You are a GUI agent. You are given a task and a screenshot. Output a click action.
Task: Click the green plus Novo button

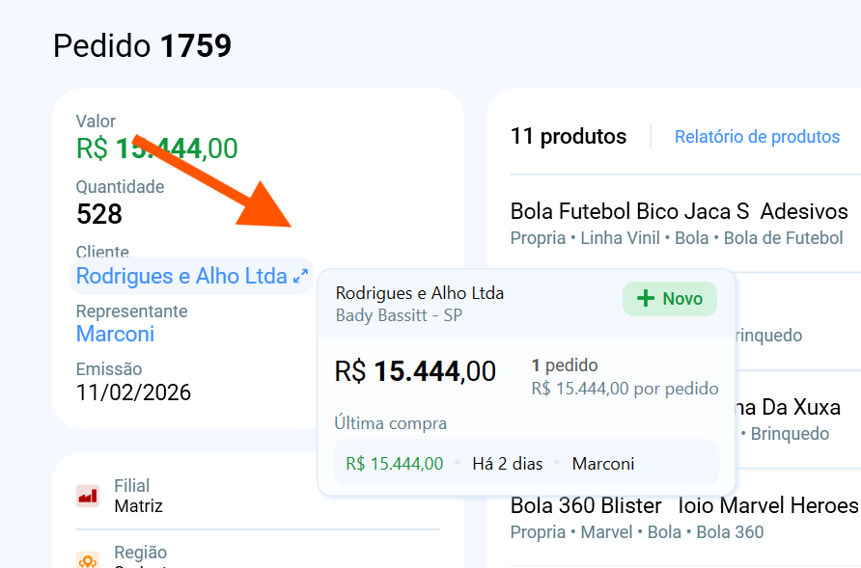click(x=670, y=299)
